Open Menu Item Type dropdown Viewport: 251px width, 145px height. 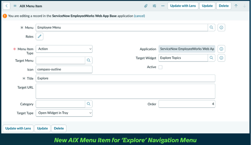[64, 49]
